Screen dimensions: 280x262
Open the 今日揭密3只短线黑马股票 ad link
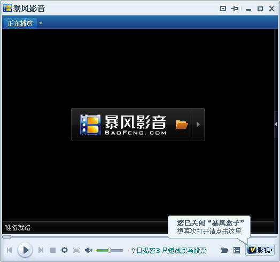[168, 250]
